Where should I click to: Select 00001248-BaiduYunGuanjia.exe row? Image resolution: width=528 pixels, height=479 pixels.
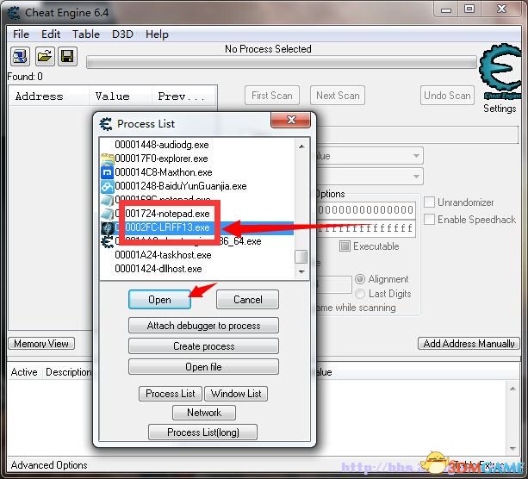(197, 186)
